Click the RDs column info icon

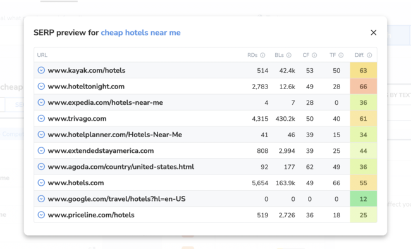click(262, 55)
